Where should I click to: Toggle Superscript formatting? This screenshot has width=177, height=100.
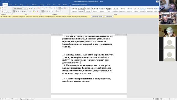[x=27, y=11]
